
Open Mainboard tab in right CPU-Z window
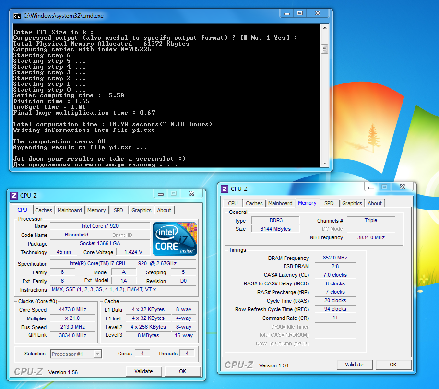[280, 203]
